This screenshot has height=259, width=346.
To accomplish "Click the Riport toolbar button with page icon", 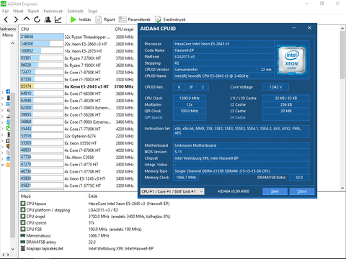I will pyautogui.click(x=105, y=19).
